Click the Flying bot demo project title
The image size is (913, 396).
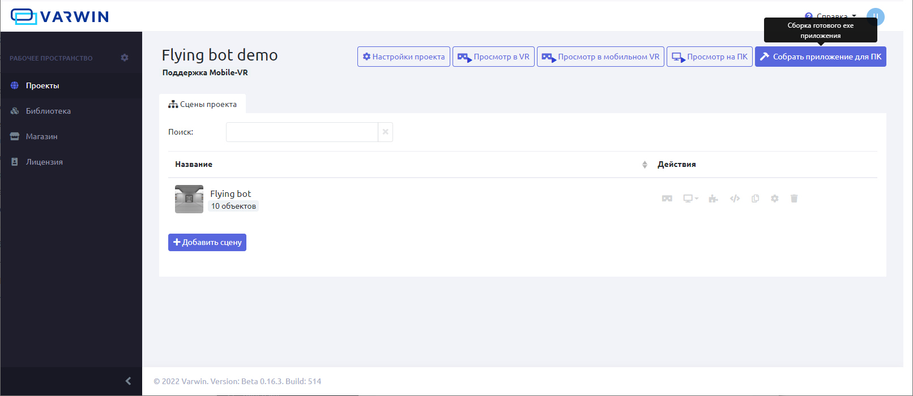coord(220,55)
